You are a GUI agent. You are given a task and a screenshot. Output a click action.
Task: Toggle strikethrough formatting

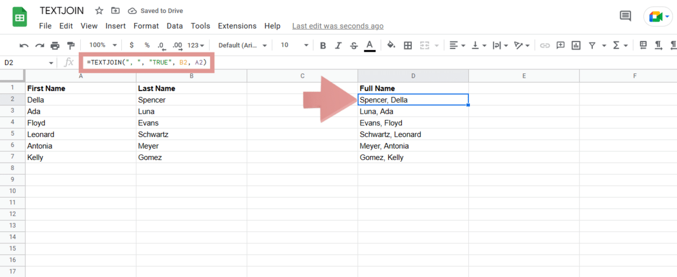(x=354, y=45)
